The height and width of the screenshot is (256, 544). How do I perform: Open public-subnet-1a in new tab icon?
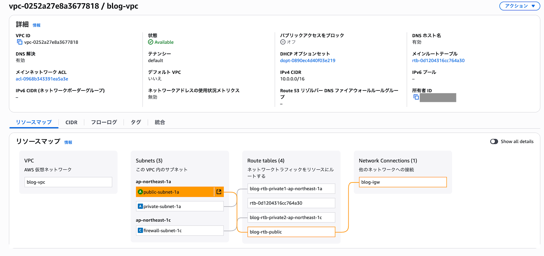(x=219, y=192)
